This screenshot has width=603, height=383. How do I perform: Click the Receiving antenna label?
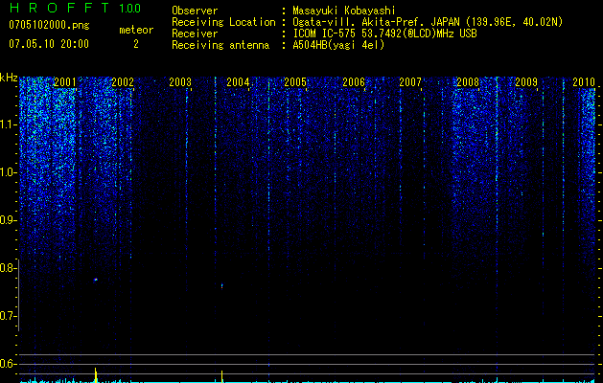220,45
